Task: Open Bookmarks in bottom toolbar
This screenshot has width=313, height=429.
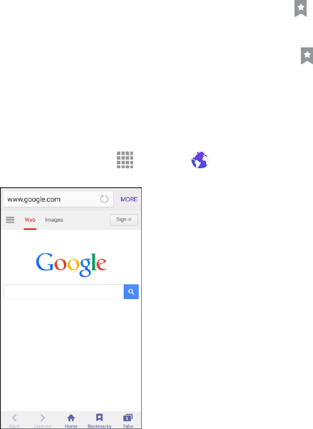Action: click(100, 421)
